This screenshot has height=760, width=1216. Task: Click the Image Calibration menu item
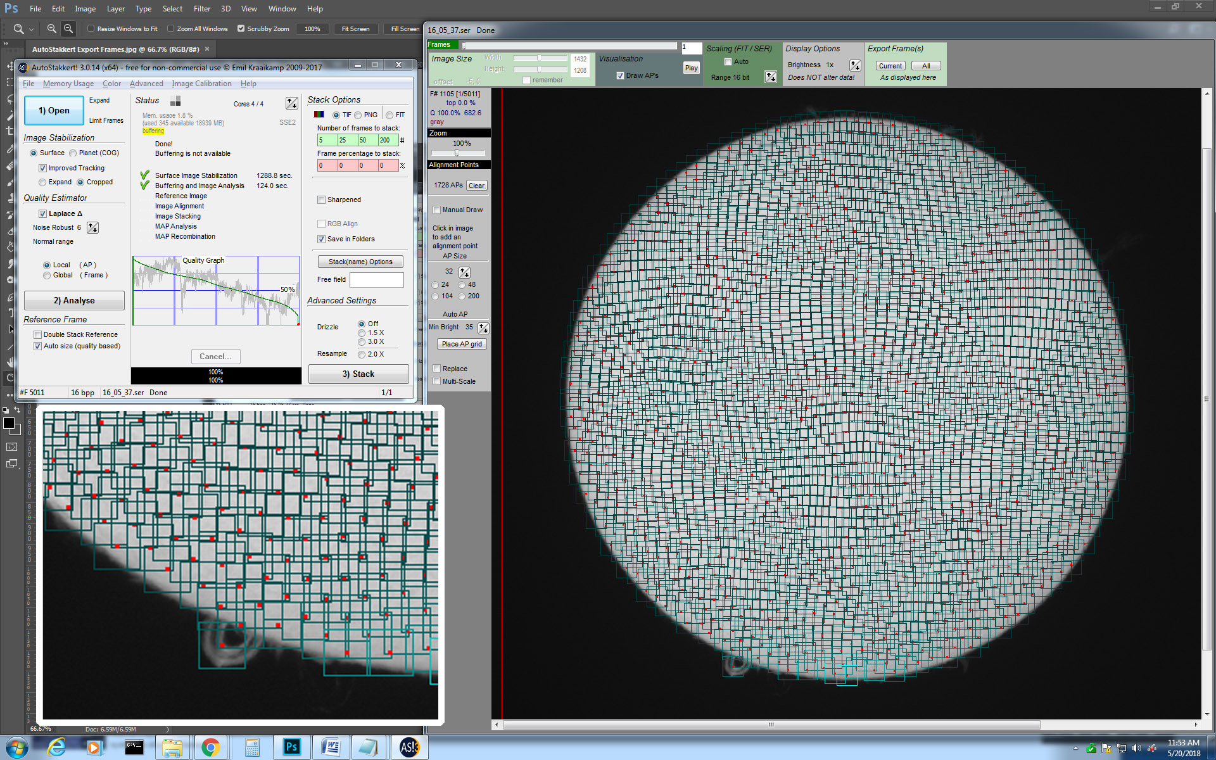[201, 83]
